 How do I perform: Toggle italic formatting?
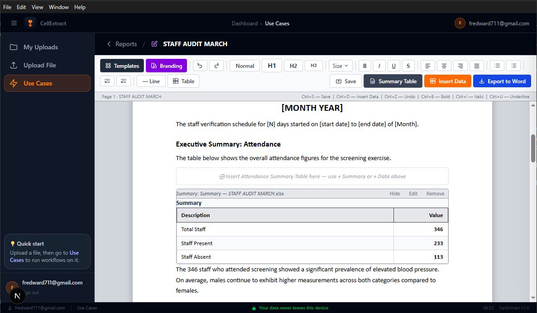coord(379,66)
